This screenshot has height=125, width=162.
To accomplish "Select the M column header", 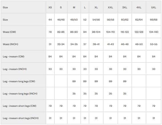I will 74,7.
